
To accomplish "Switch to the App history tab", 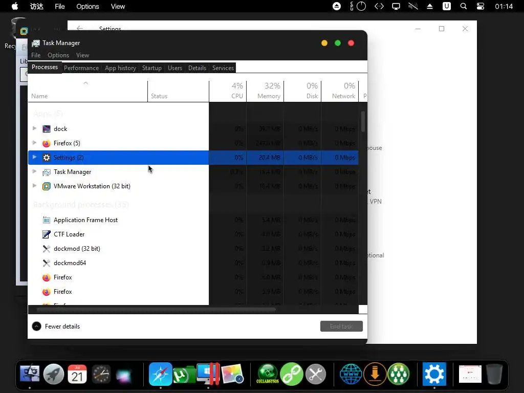I will click(x=120, y=68).
